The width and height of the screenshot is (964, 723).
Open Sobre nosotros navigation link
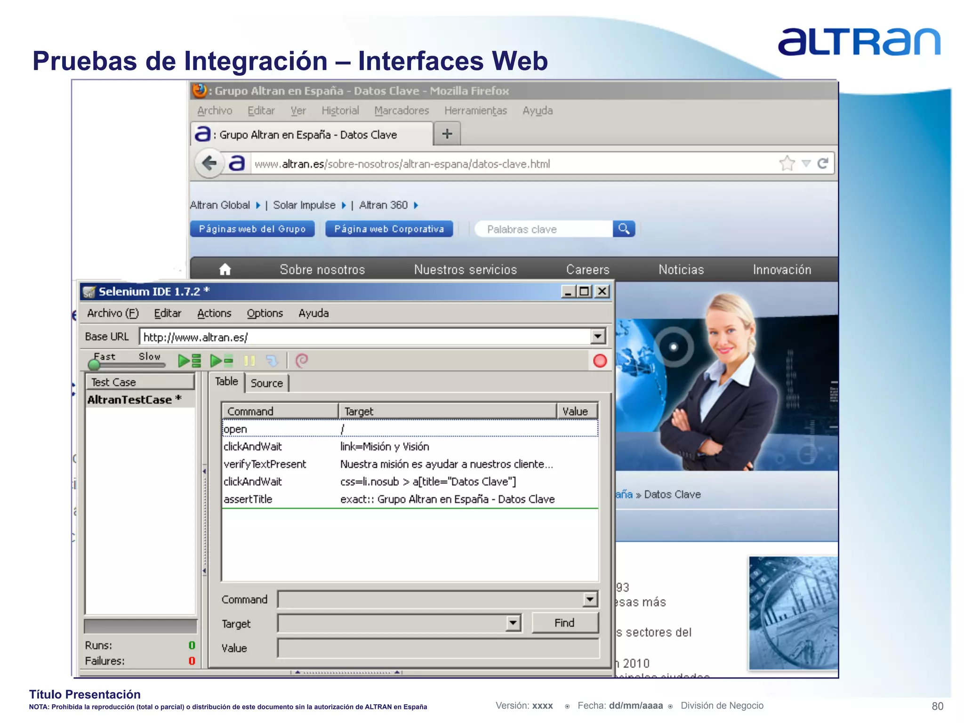(x=322, y=269)
